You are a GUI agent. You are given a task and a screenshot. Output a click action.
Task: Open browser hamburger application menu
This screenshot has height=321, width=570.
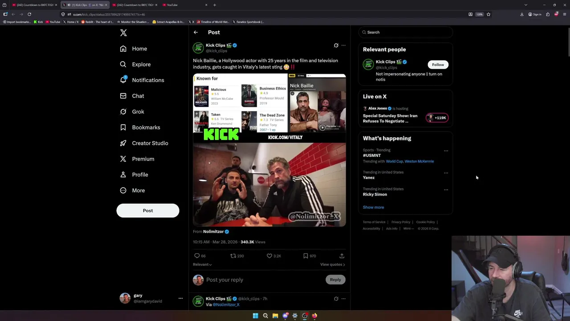(565, 14)
